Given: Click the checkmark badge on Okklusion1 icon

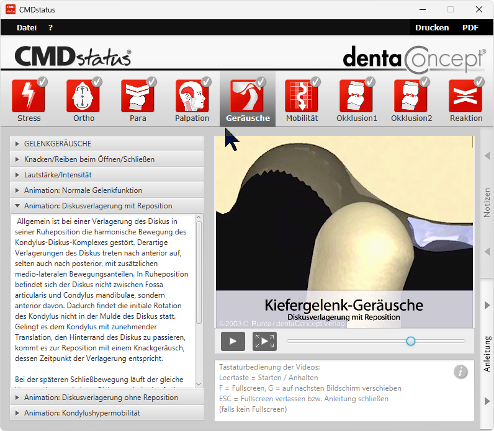Looking at the screenshot, I should [370, 82].
